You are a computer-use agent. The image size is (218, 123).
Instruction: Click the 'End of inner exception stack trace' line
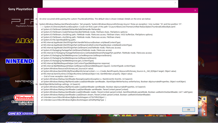click(x=58, y=76)
